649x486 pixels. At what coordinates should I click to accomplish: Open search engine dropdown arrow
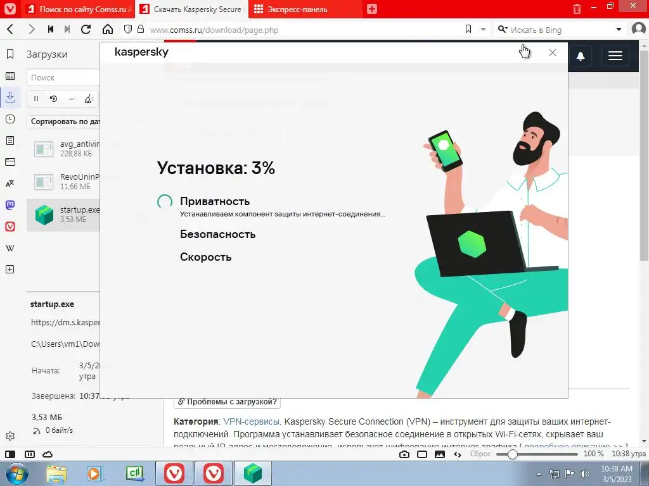click(619, 29)
